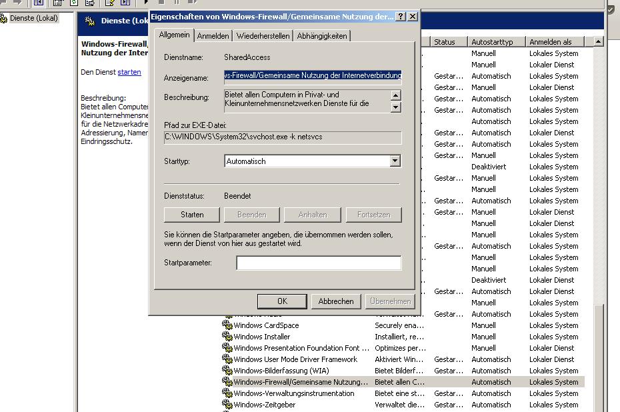Switch to the Allgemein tab
This screenshot has height=412, width=620.
[174, 35]
